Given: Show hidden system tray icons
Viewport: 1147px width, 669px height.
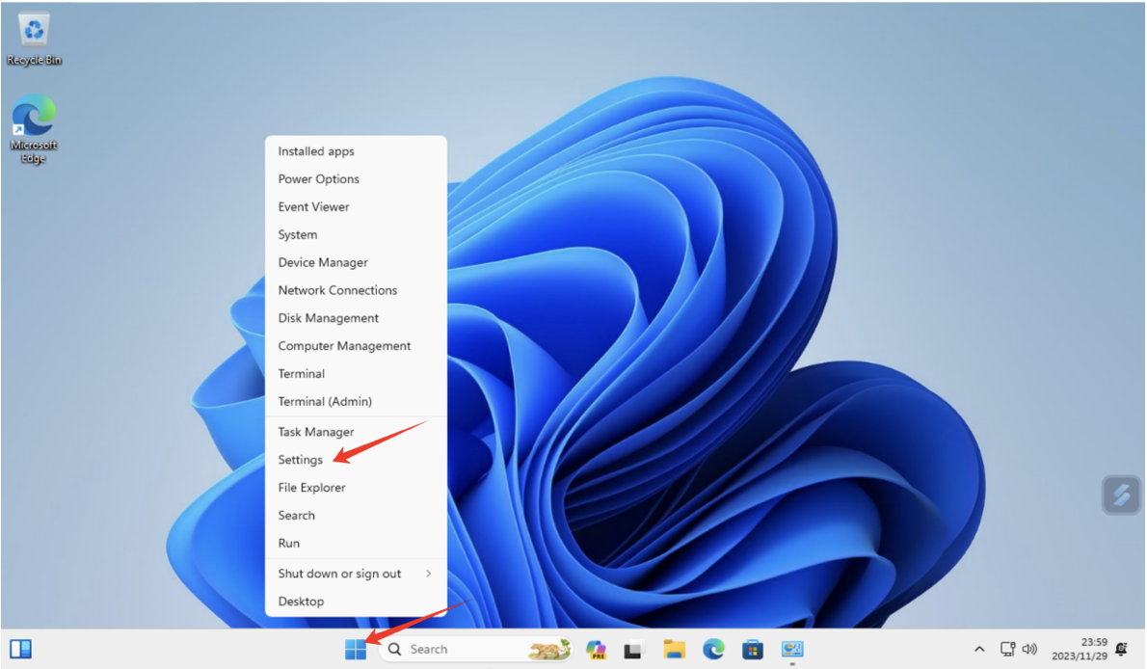Looking at the screenshot, I should [979, 650].
